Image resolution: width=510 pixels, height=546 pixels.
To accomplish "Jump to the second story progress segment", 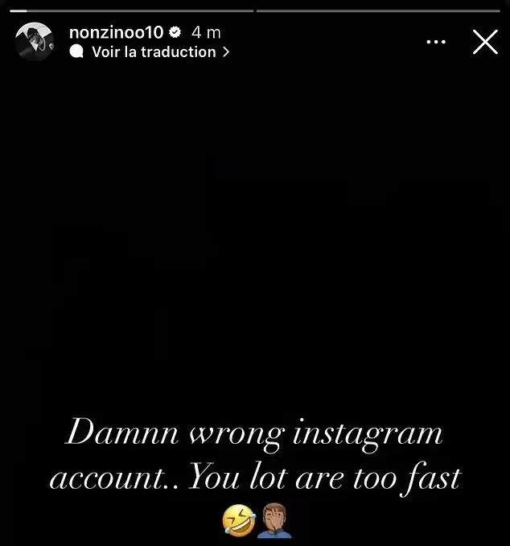I will (x=378, y=11).
